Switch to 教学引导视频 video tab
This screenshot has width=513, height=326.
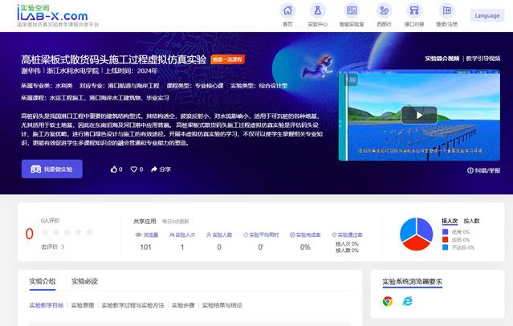click(483, 59)
